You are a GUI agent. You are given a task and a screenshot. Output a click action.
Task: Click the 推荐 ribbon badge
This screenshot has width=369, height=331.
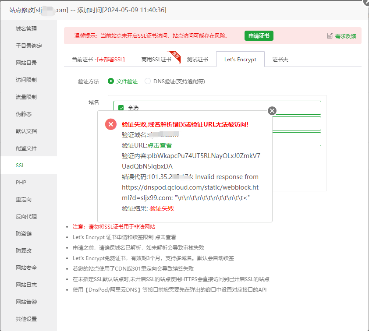click(175, 56)
